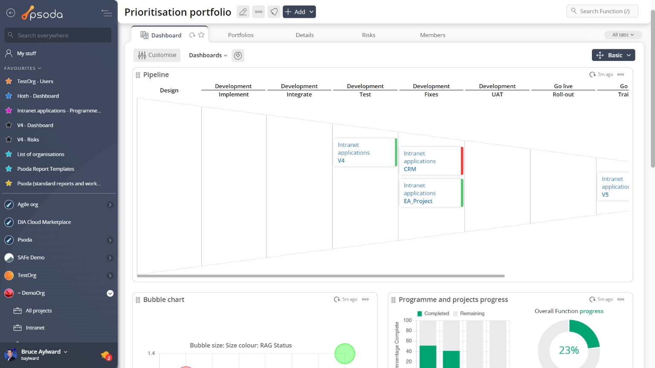
Task: Switch to the Risks tab
Action: (369, 35)
